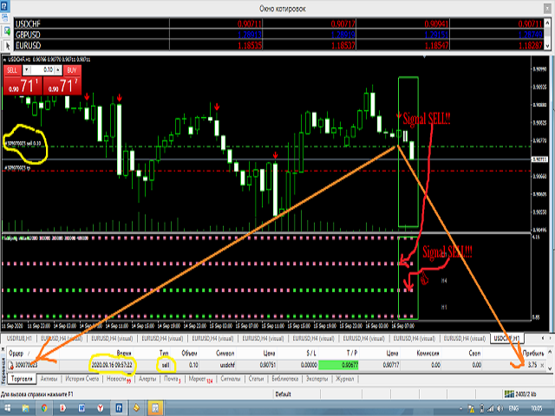
Task: Select the USDCHF row in quotes window
Action: (x=279, y=23)
